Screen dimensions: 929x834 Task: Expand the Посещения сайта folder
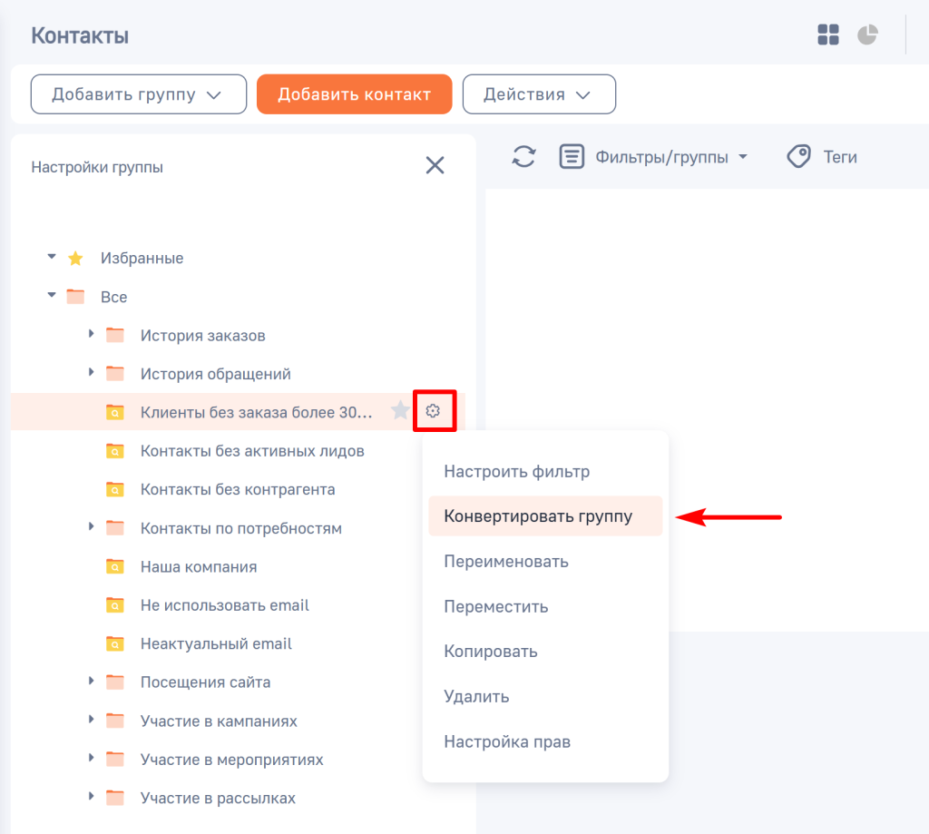92,682
